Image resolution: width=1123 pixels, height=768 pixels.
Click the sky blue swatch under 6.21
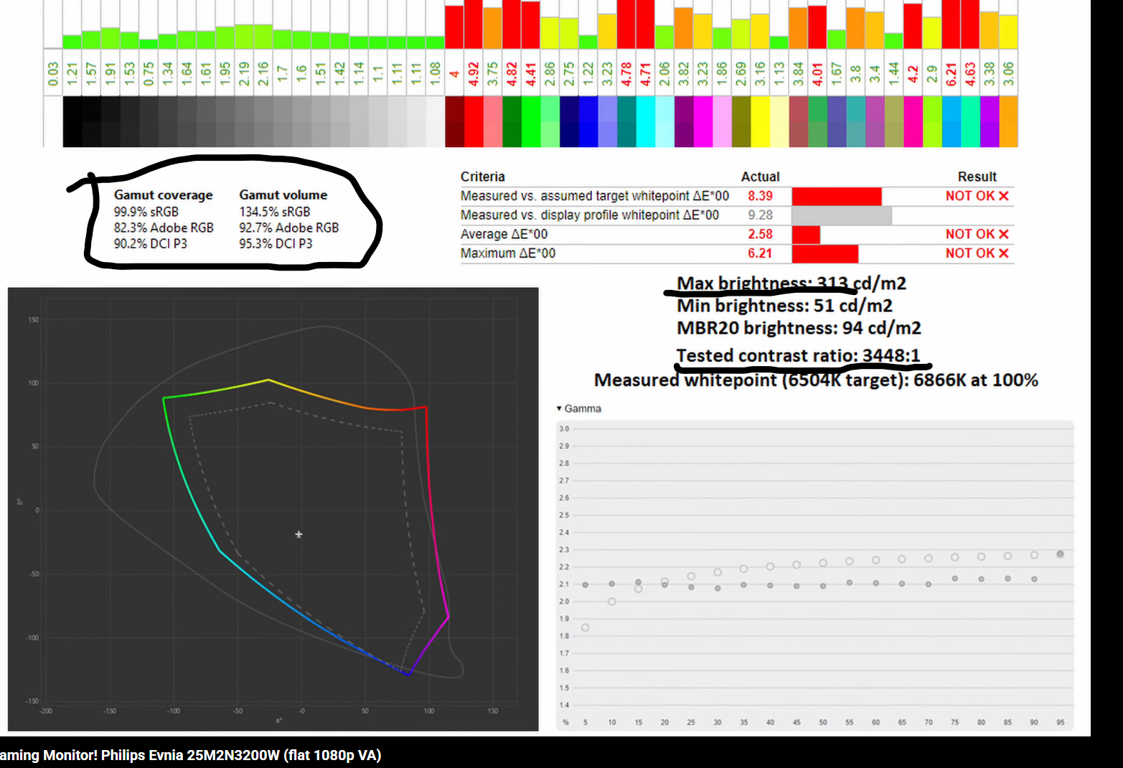951,122
